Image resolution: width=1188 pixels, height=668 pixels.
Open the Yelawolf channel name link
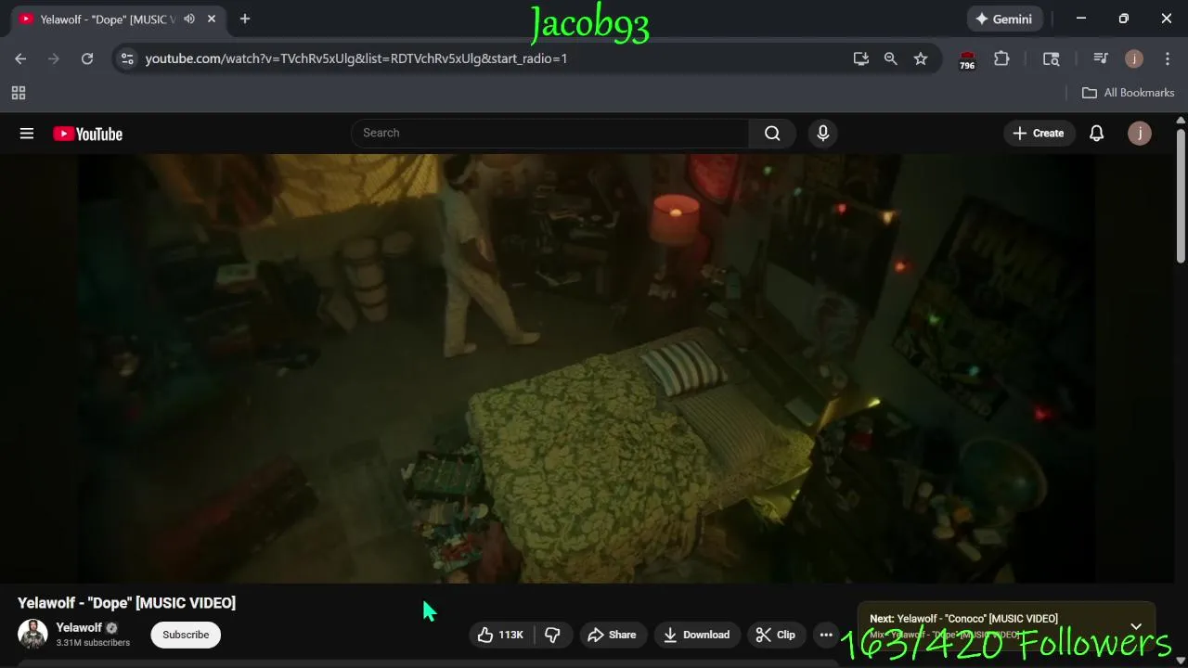pos(79,628)
